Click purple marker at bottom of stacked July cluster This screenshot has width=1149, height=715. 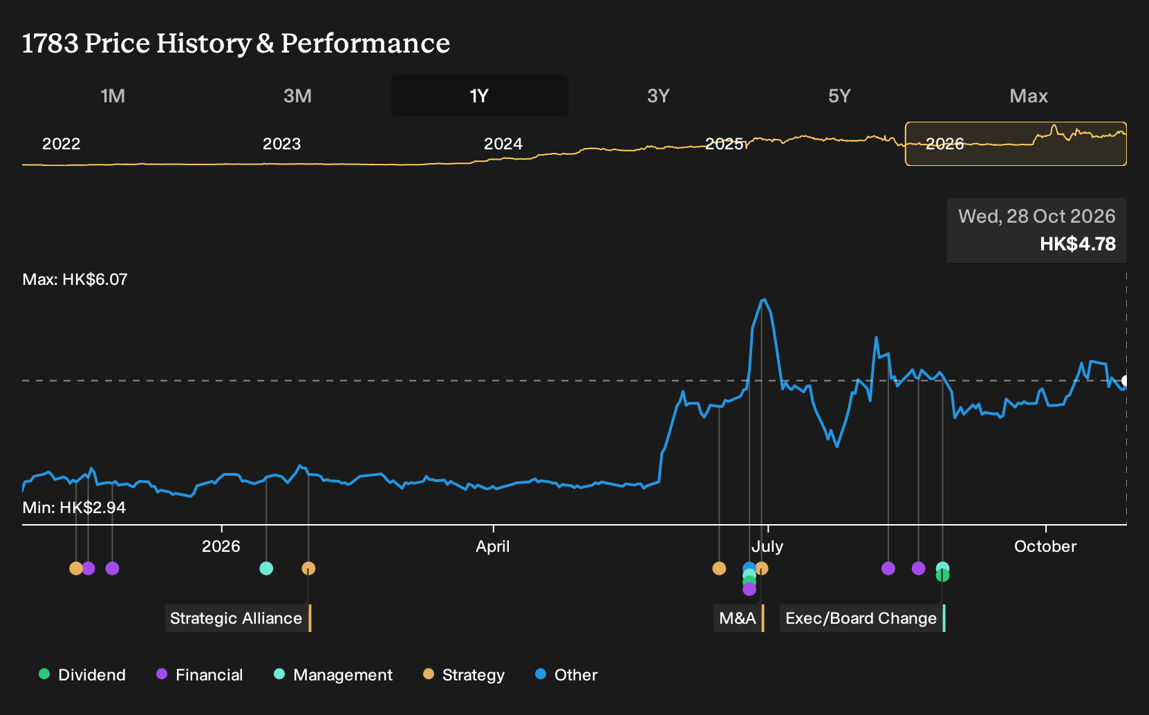coord(749,590)
